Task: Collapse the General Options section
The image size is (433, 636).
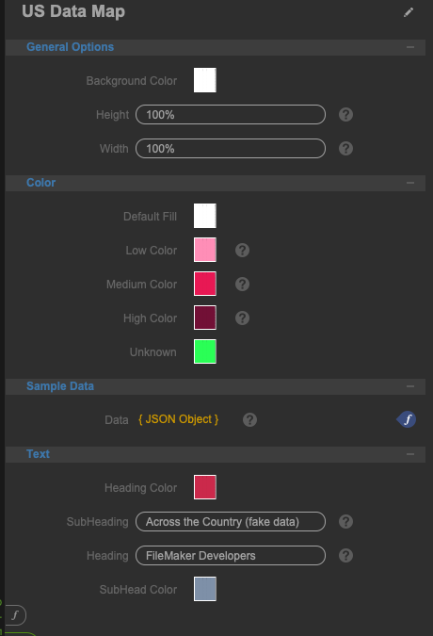Action: (x=410, y=47)
